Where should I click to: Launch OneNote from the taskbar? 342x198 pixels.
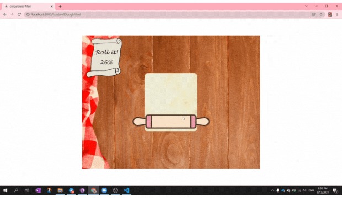pos(38,190)
